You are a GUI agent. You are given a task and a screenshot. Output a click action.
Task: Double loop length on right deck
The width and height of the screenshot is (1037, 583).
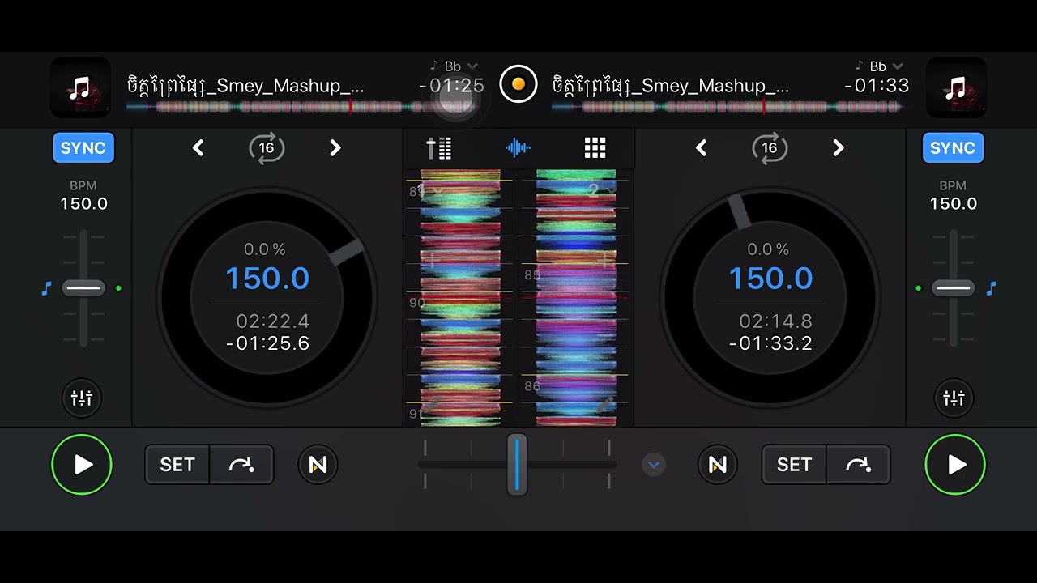click(x=839, y=148)
